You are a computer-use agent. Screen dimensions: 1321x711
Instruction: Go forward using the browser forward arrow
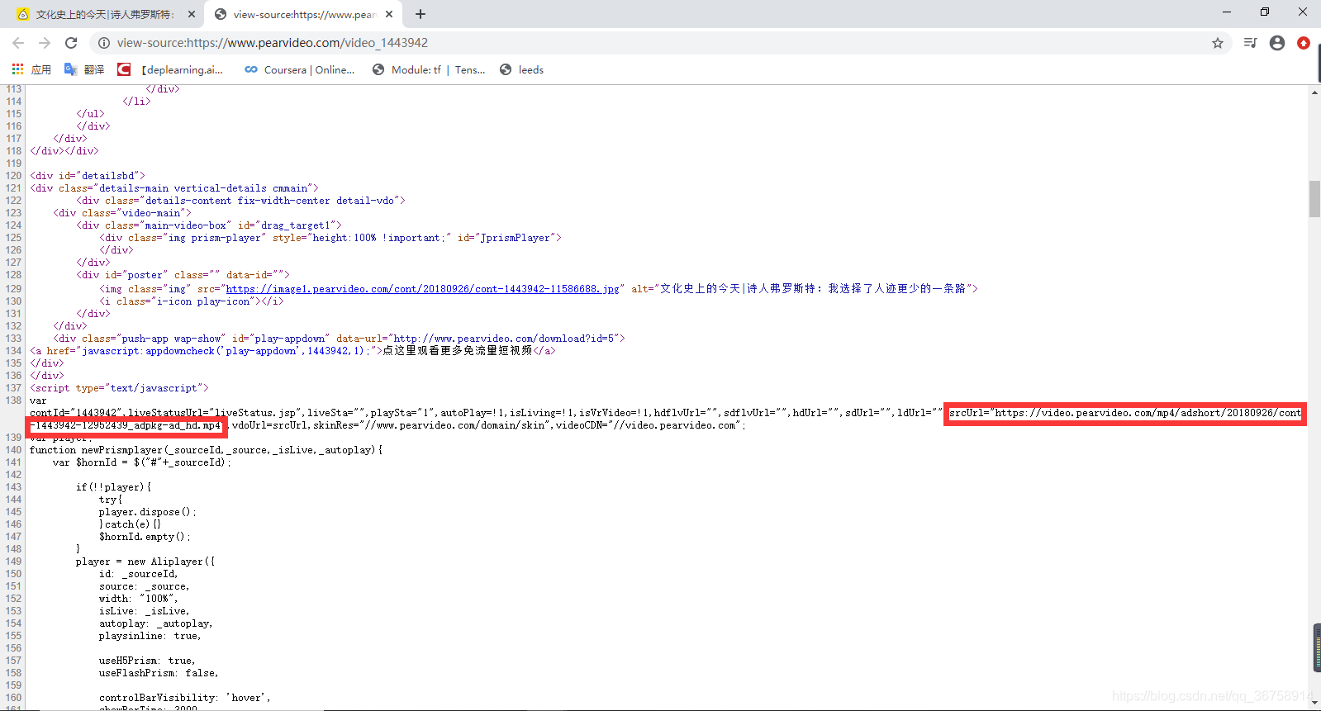(45, 43)
